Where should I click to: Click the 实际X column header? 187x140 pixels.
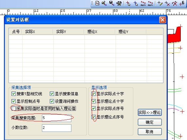click(x=38, y=32)
